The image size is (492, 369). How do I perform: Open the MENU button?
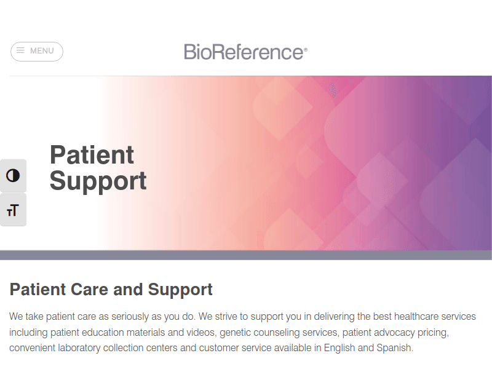[37, 51]
